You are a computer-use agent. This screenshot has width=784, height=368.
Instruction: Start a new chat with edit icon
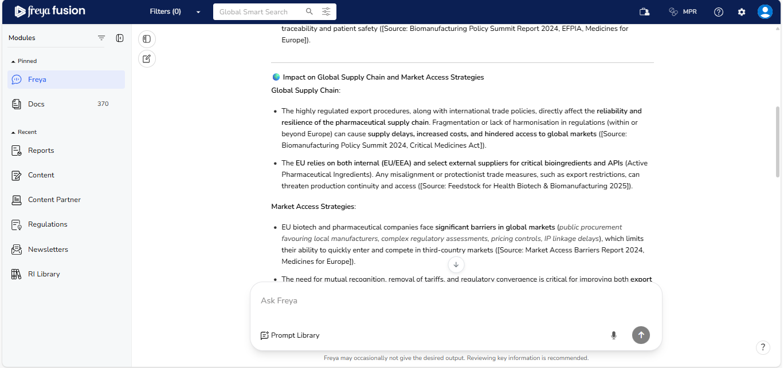tap(147, 58)
